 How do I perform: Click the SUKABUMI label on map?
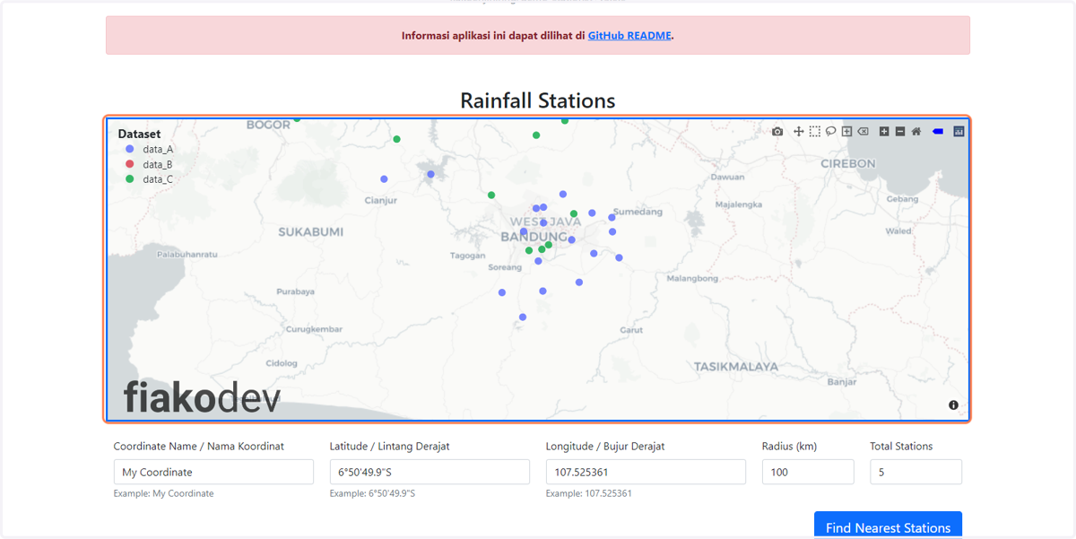(310, 231)
